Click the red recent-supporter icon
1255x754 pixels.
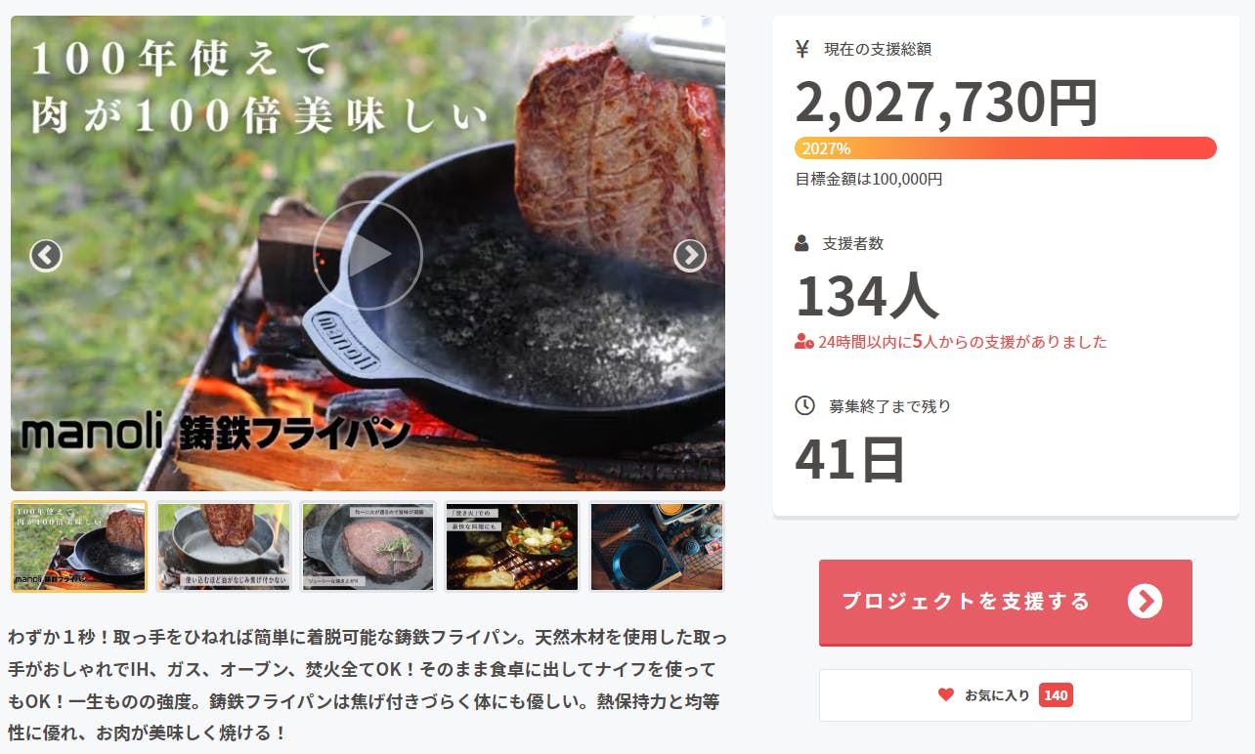[x=804, y=342]
